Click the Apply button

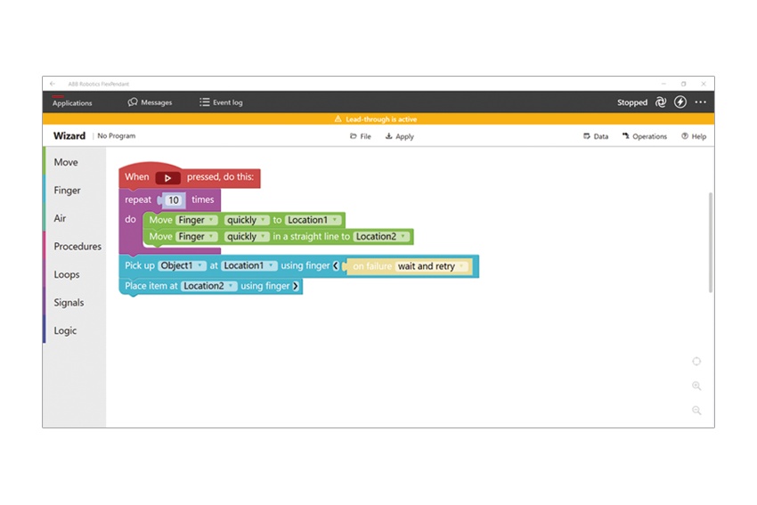click(400, 136)
